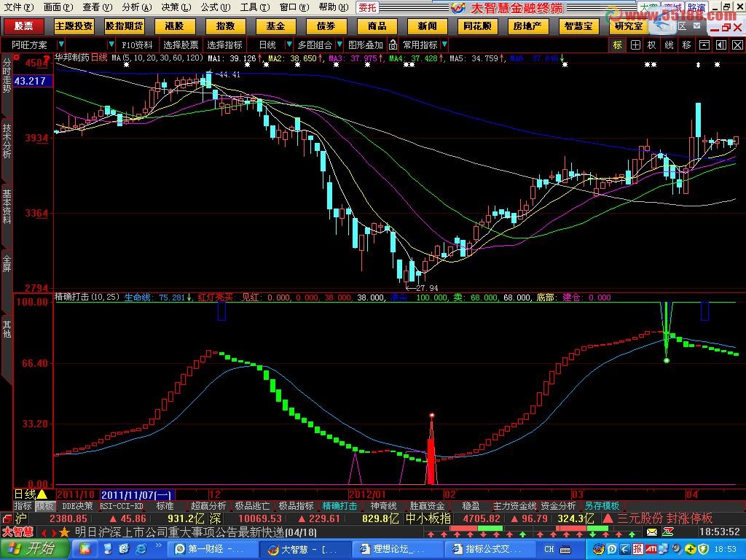Select the 神奇线 indicator tab
Viewport: 746px width, 560px height.
click(x=383, y=506)
